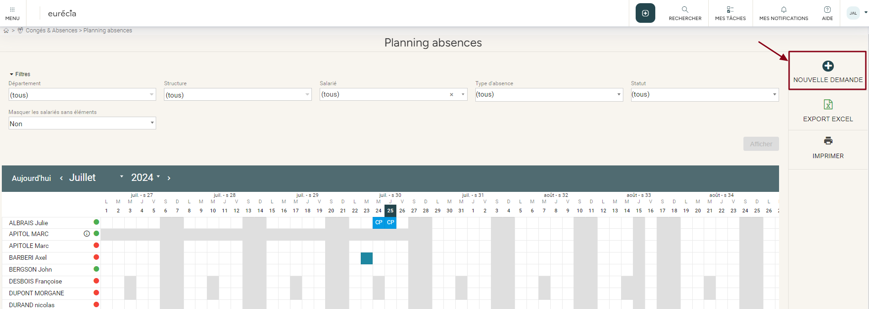Open Masquer les salariés sans éléments dropdown
869x309 pixels.
tap(82, 124)
